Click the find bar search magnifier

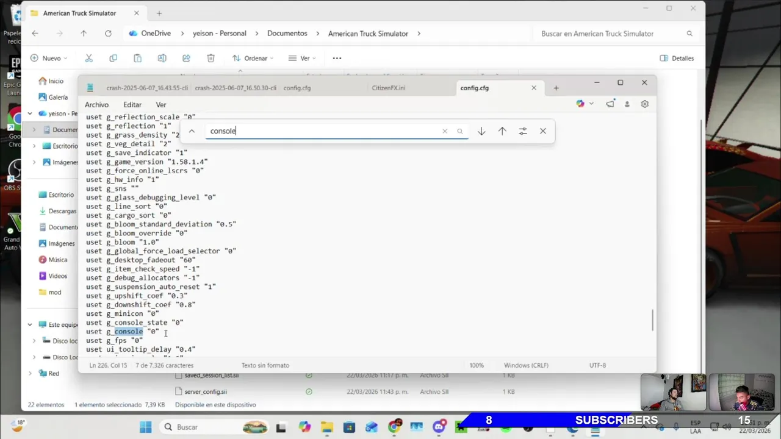(460, 131)
